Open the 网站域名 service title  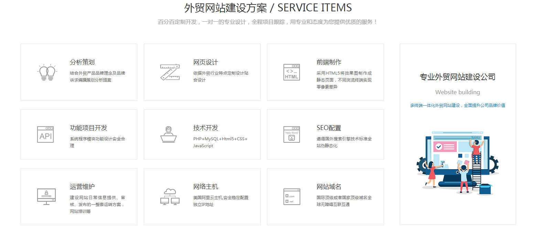tap(329, 187)
